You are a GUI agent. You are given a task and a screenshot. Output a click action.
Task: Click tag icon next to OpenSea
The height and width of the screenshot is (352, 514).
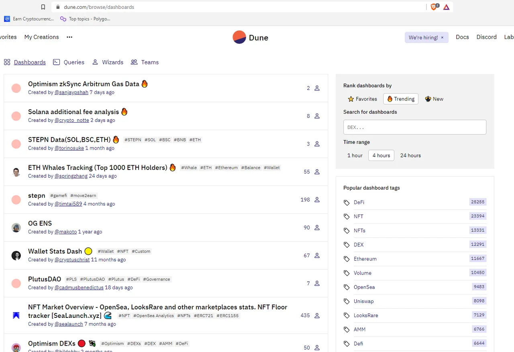(347, 287)
